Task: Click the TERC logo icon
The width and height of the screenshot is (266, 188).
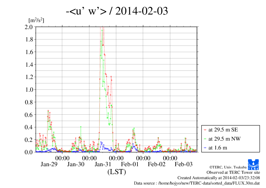Action: [x=253, y=164]
